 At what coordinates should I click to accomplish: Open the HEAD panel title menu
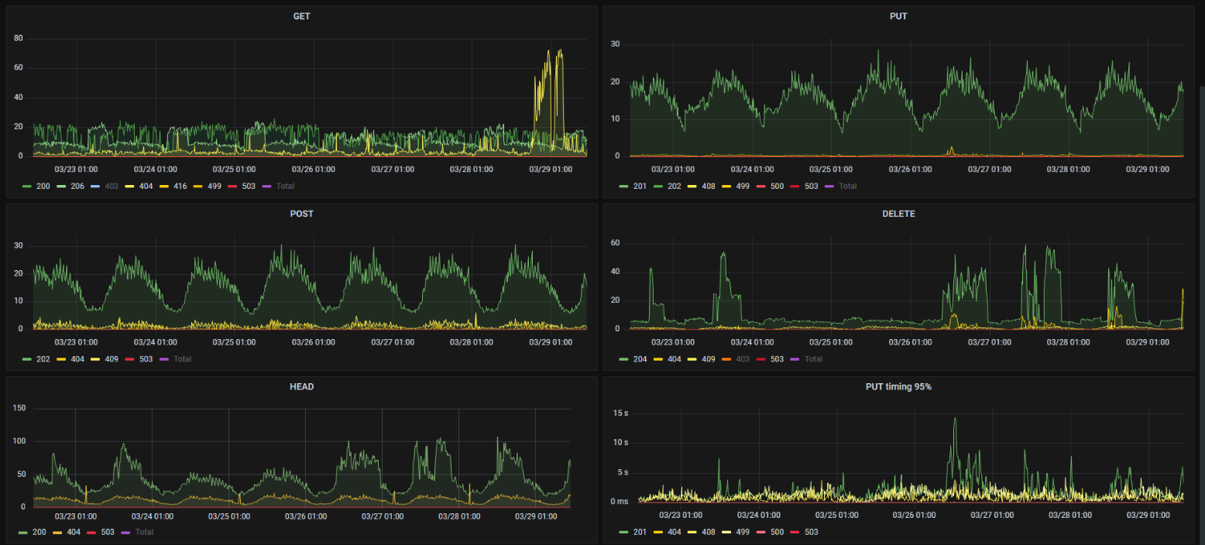(x=301, y=386)
